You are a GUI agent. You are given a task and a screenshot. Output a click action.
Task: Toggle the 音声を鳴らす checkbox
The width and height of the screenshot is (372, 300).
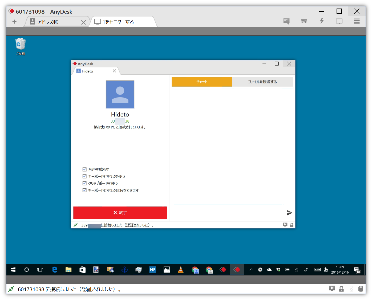84,169
